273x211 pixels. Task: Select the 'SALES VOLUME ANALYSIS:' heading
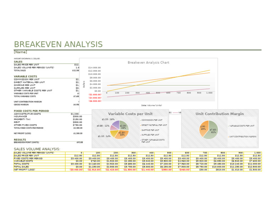(37, 149)
